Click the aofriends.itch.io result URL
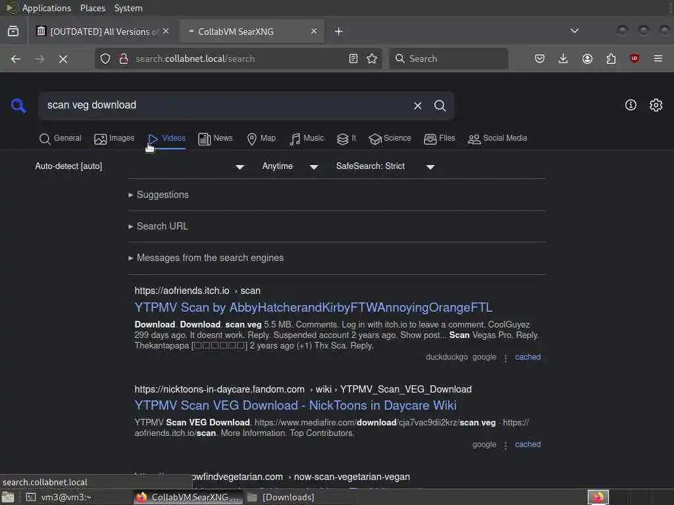This screenshot has width=674, height=505. pyautogui.click(x=197, y=291)
